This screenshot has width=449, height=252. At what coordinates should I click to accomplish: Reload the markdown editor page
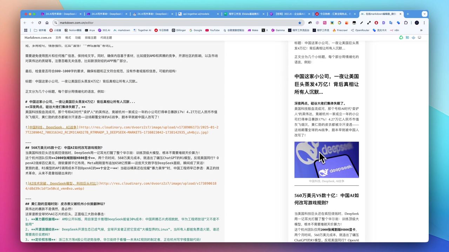tap(40, 22)
